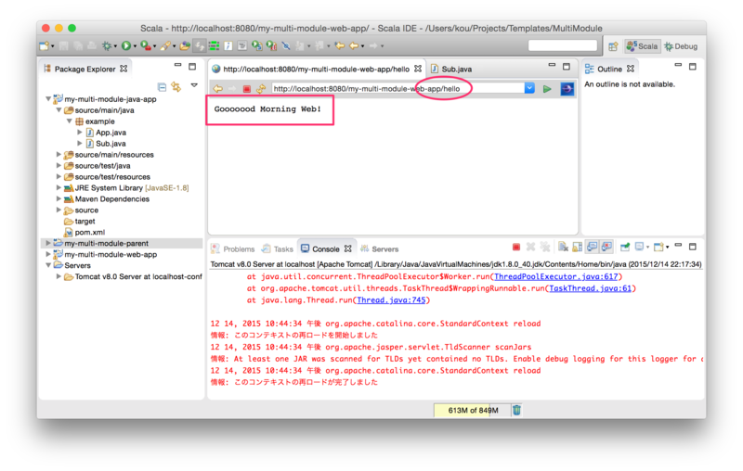The height and width of the screenshot is (471, 743).
Task: Click the blue external browser icon
Action: pyautogui.click(x=567, y=88)
